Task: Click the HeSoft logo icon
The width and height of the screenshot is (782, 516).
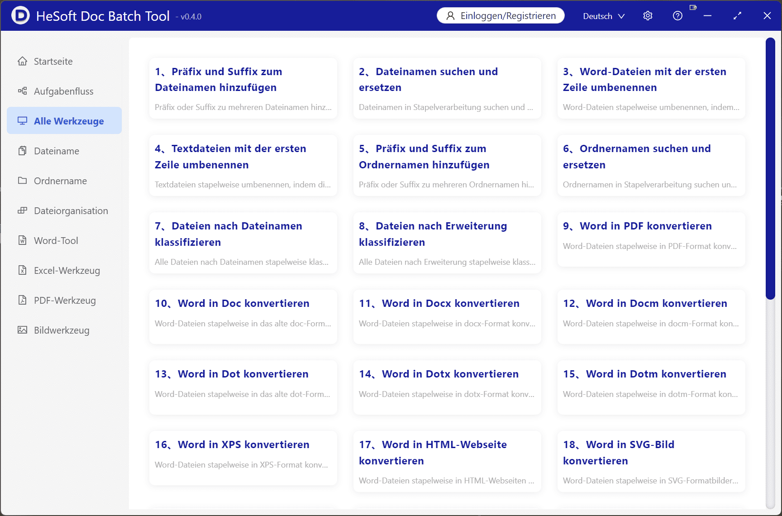Action: tap(20, 15)
